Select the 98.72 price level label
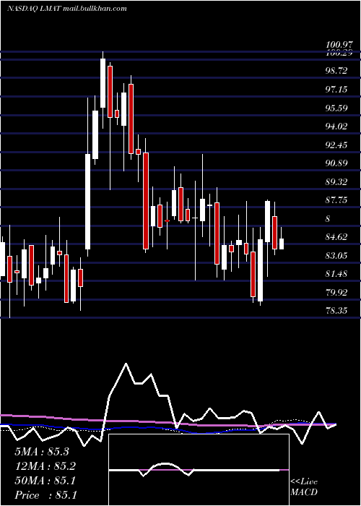361x506 pixels. point(337,70)
